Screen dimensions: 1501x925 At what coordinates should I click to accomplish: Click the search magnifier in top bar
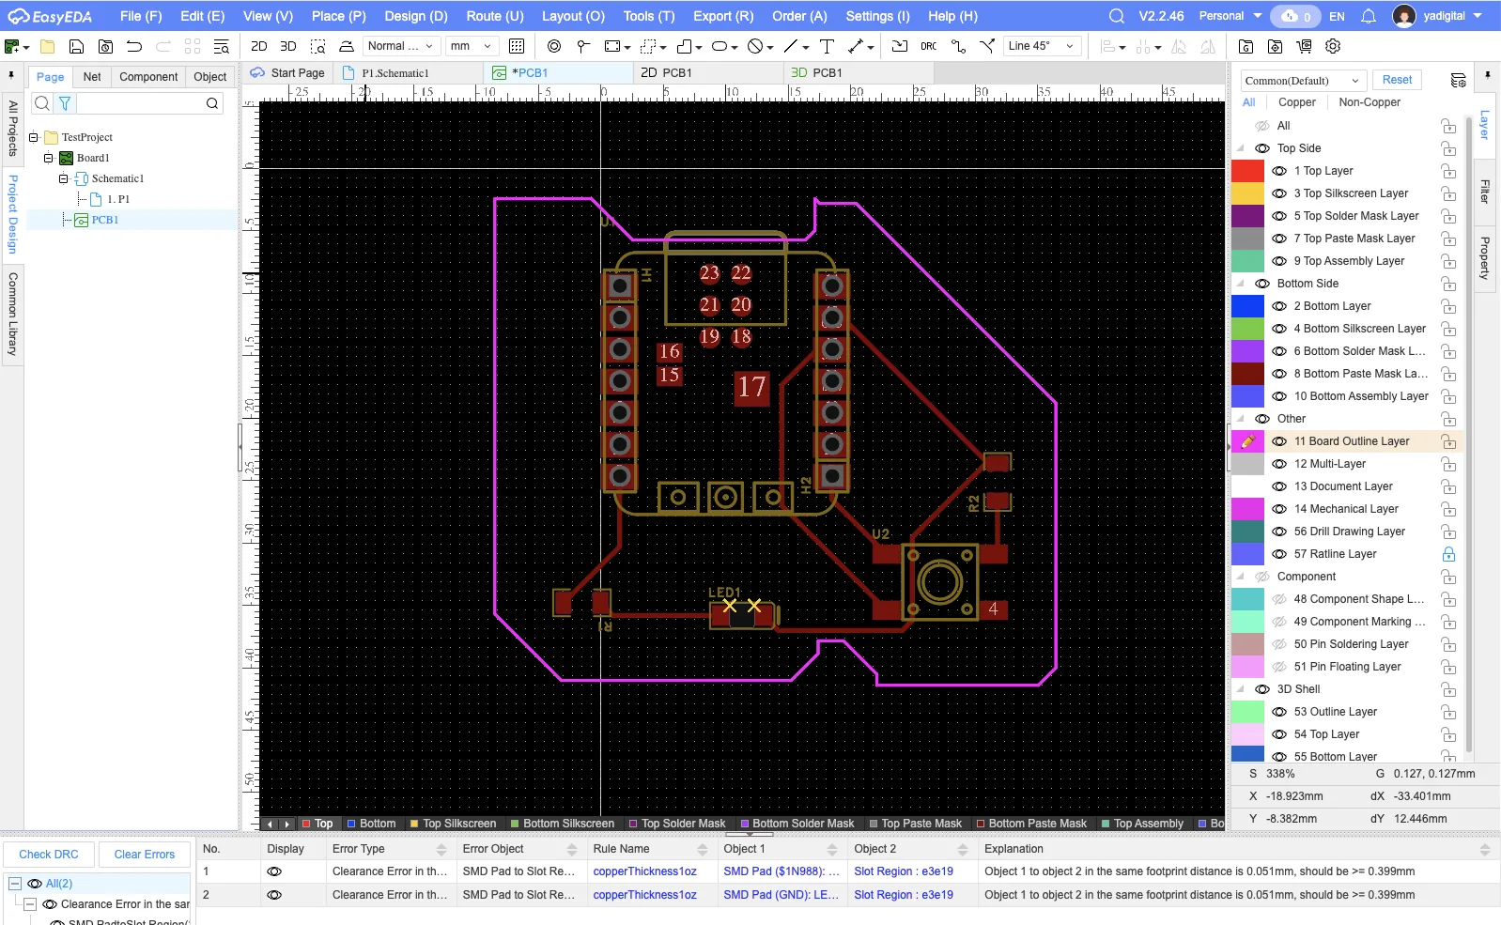[x=1116, y=16]
